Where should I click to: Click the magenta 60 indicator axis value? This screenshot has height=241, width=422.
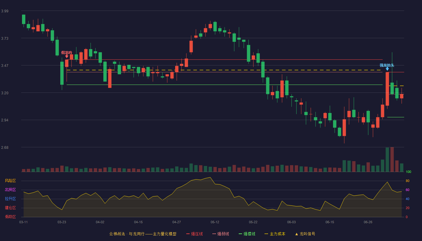click(x=408, y=190)
